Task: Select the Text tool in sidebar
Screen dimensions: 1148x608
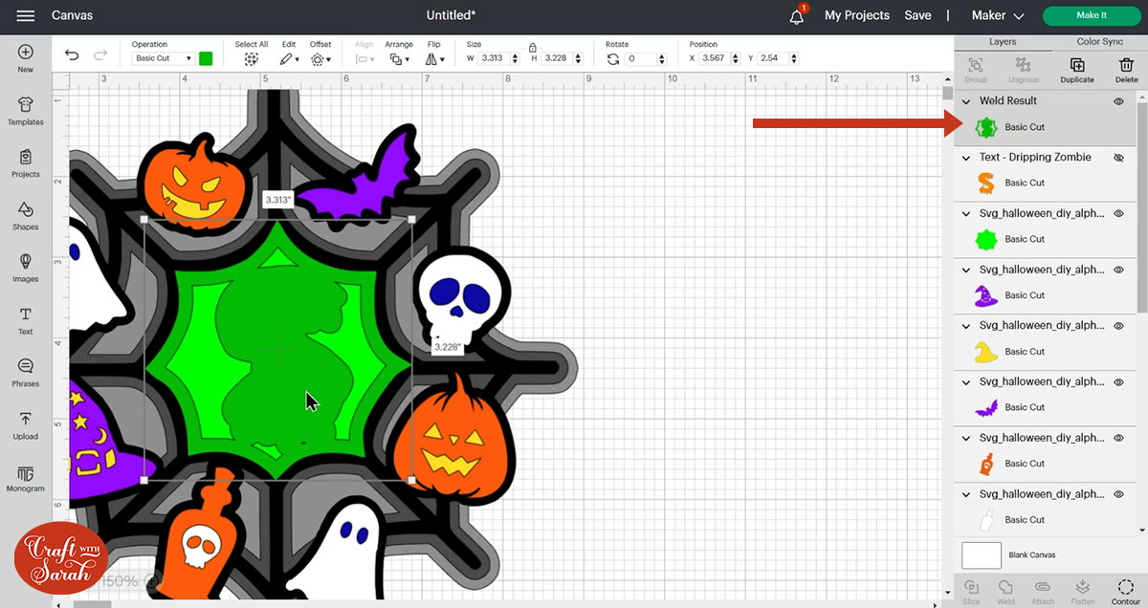Action: [x=26, y=321]
